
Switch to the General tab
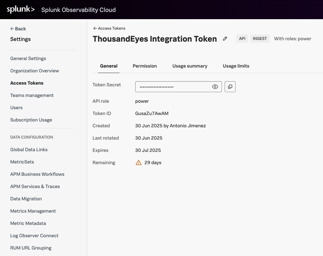click(109, 66)
